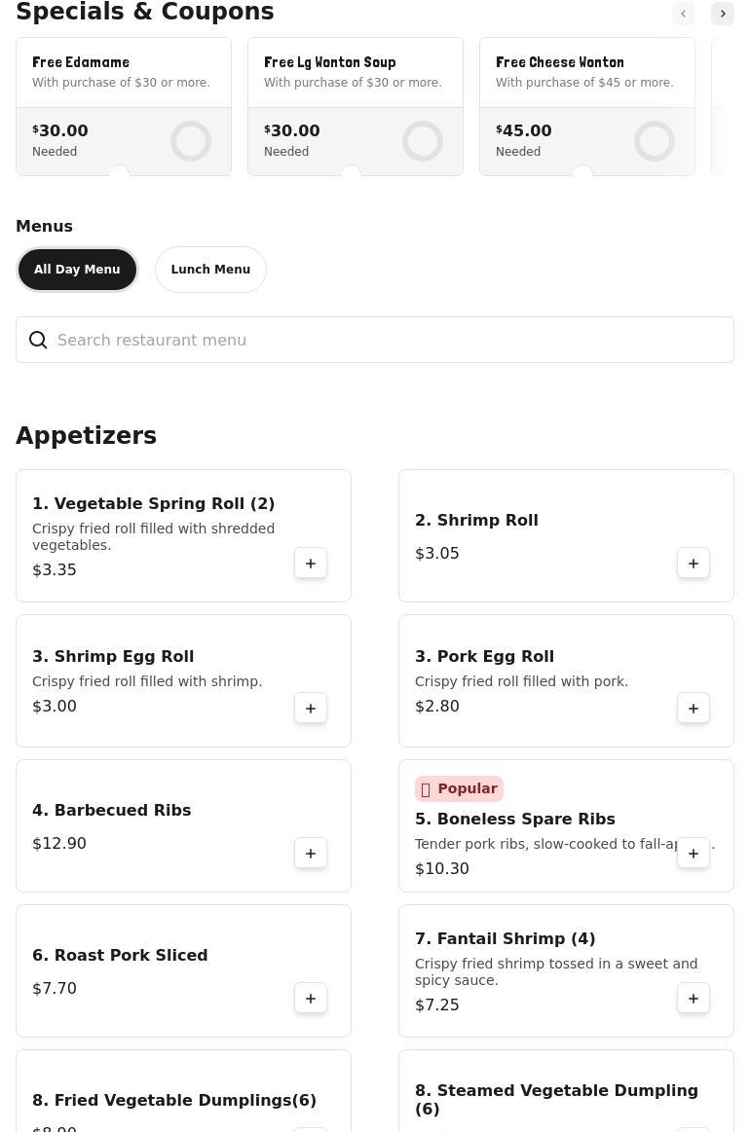Add Boneless Spare Ribs with the plus icon

click(x=694, y=854)
